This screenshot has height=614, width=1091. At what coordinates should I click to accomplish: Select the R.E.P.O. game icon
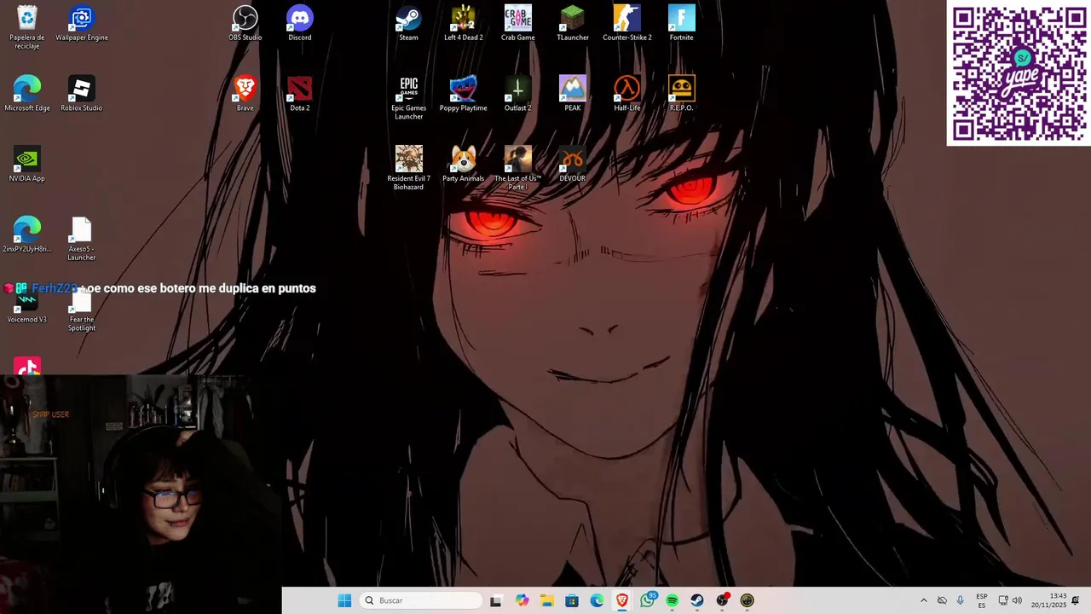[682, 94]
